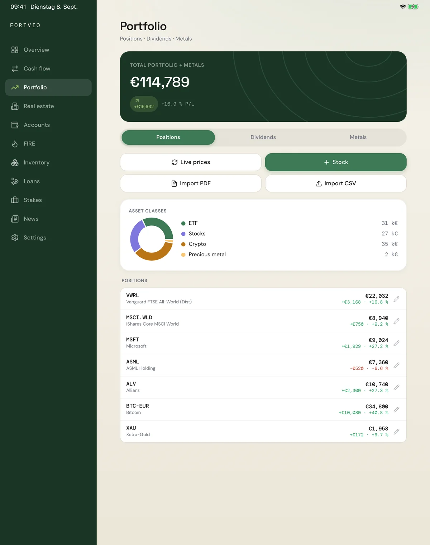
Task: Switch to the Positions tab
Action: click(168, 138)
